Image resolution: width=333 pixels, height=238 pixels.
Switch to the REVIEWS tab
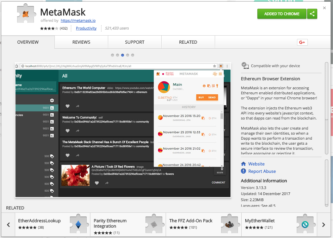point(81,42)
